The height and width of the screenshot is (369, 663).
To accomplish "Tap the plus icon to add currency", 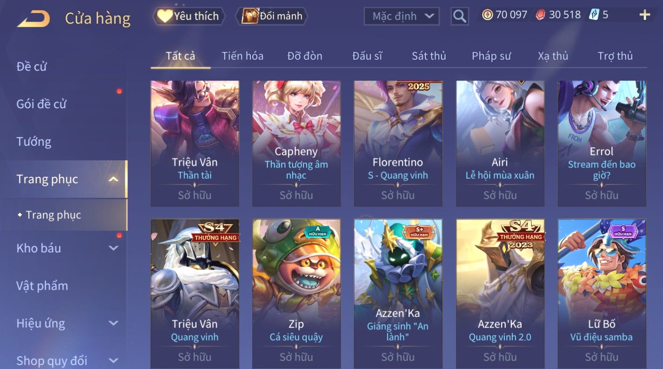I will 644,15.
